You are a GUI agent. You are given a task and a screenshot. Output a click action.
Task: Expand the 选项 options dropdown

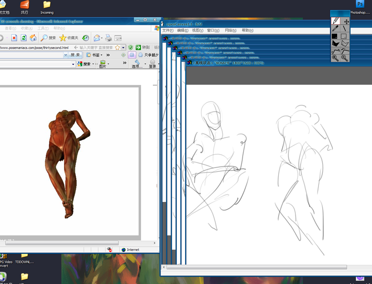145,64
